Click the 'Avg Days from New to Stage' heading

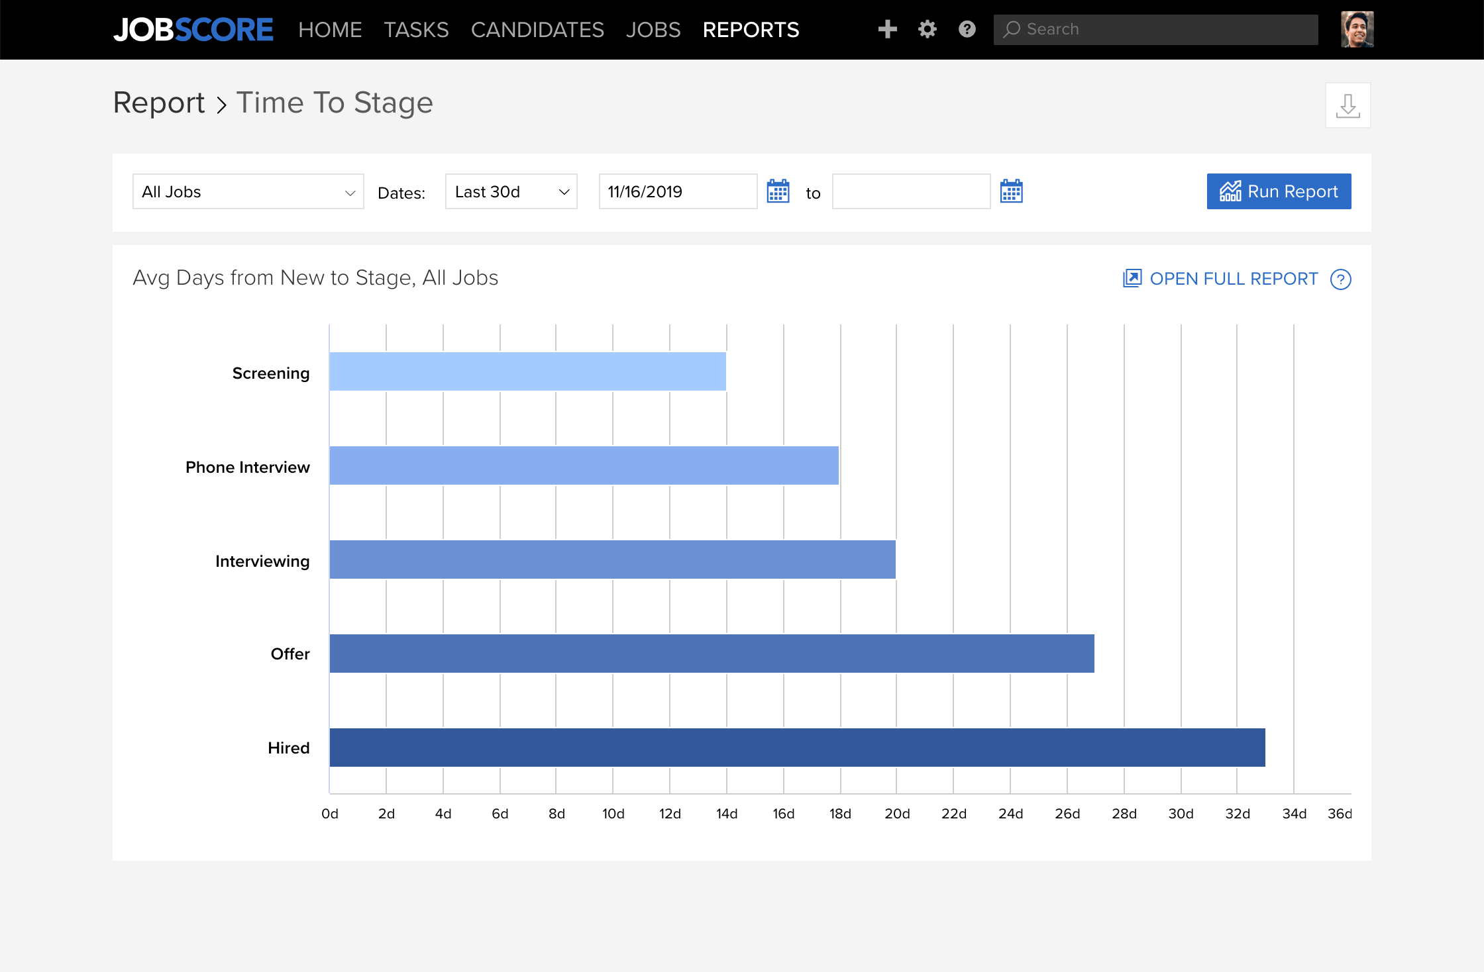[315, 277]
